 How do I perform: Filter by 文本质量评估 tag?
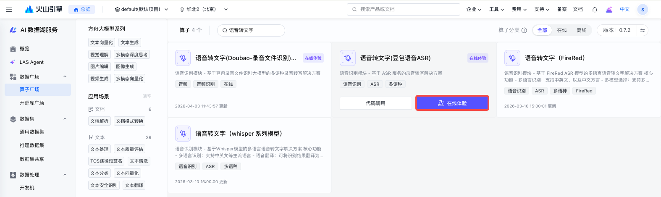tap(129, 149)
